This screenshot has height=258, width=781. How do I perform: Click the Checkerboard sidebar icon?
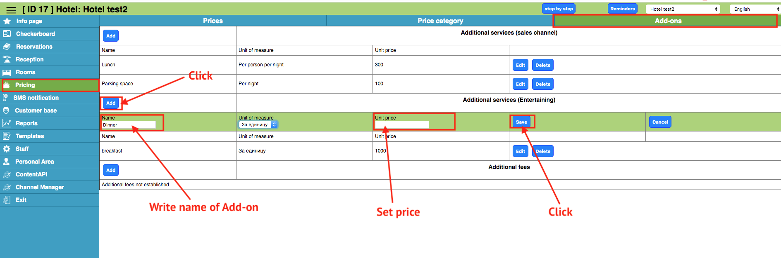[7, 34]
